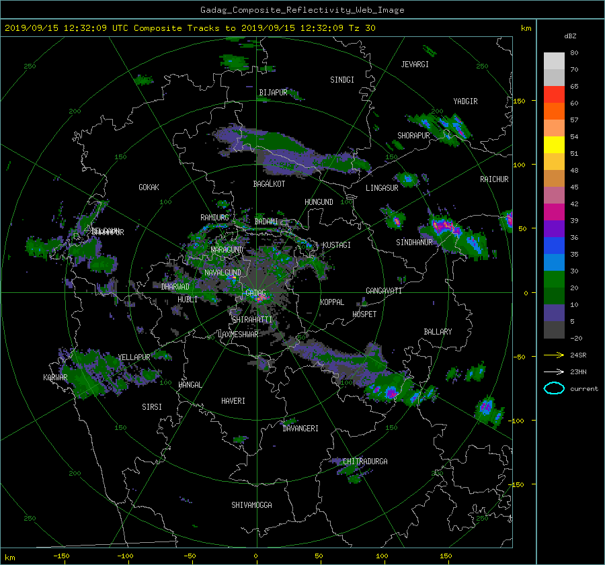
Task: Click the white 23MN arrow legend icon
Action: point(554,372)
